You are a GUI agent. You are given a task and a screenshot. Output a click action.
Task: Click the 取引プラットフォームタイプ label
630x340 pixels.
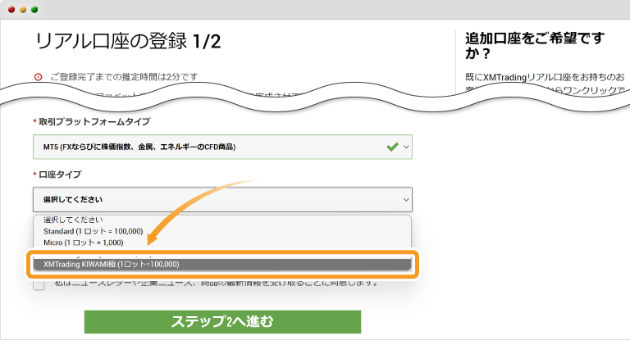94,121
